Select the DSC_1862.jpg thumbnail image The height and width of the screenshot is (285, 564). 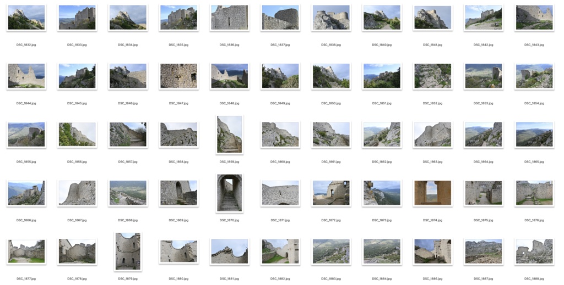pos(382,135)
